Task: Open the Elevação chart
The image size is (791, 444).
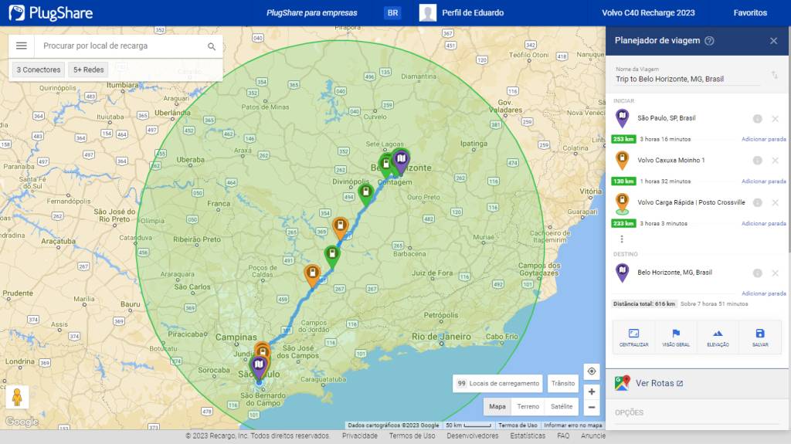Action: pyautogui.click(x=718, y=337)
